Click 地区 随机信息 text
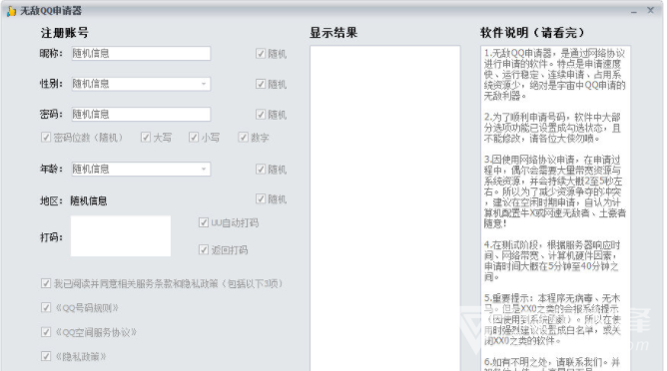This screenshot has height=371, width=667. [x=89, y=200]
